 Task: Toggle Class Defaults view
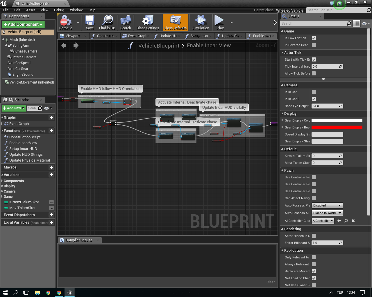pos(175,22)
